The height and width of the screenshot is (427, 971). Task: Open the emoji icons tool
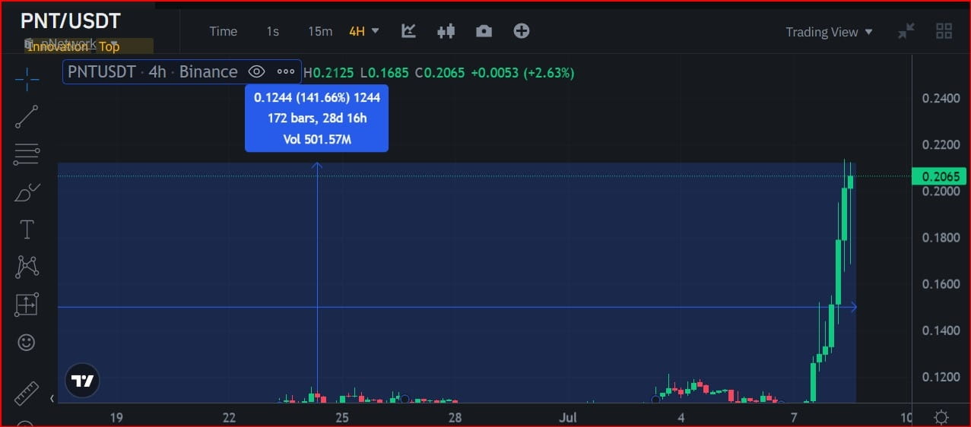click(27, 343)
